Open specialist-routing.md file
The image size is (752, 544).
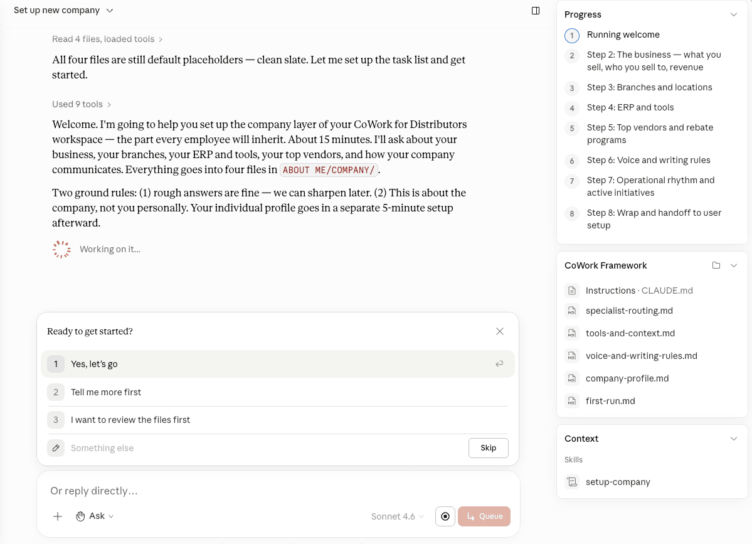(x=629, y=311)
